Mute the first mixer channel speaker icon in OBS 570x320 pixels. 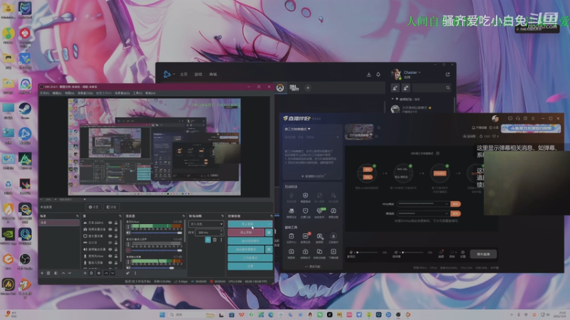click(128, 233)
